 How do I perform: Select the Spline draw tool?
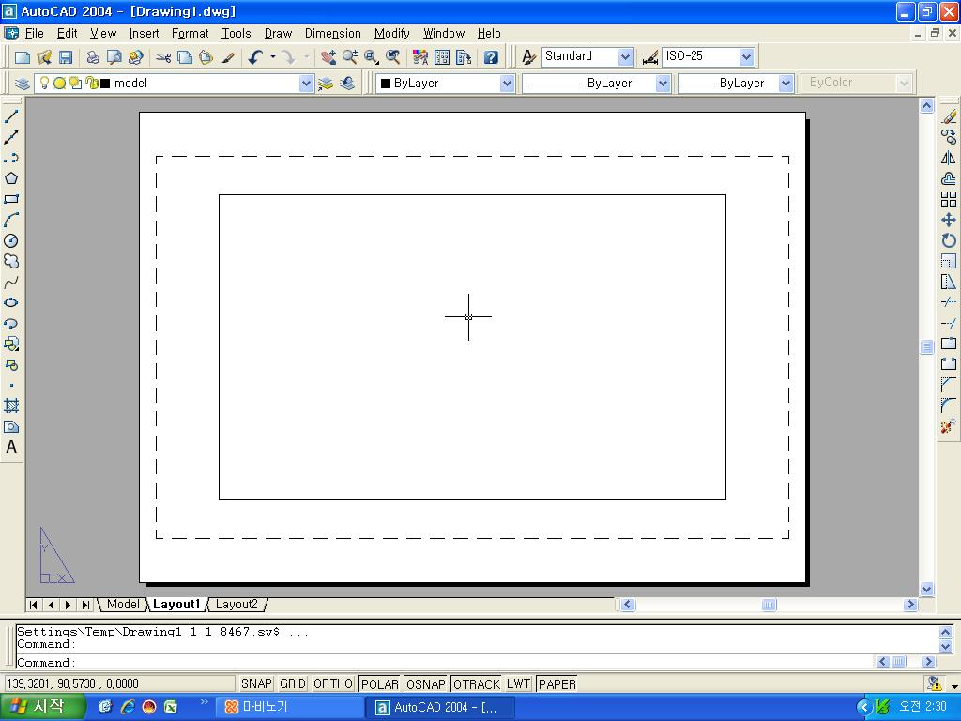(11, 282)
